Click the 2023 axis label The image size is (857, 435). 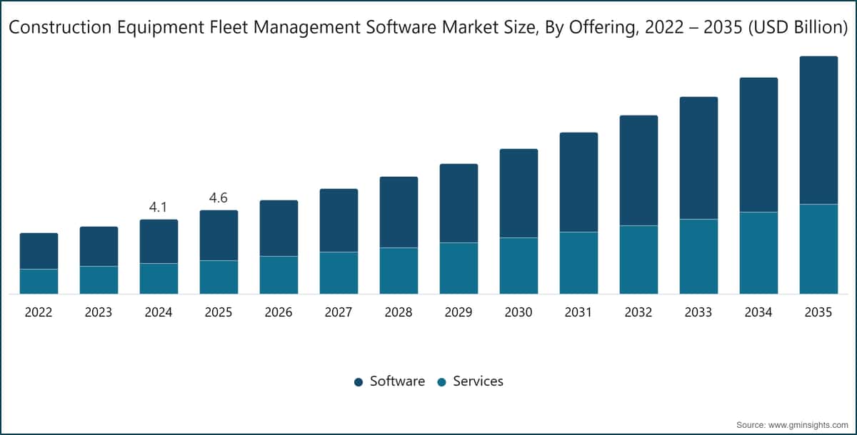click(x=99, y=312)
